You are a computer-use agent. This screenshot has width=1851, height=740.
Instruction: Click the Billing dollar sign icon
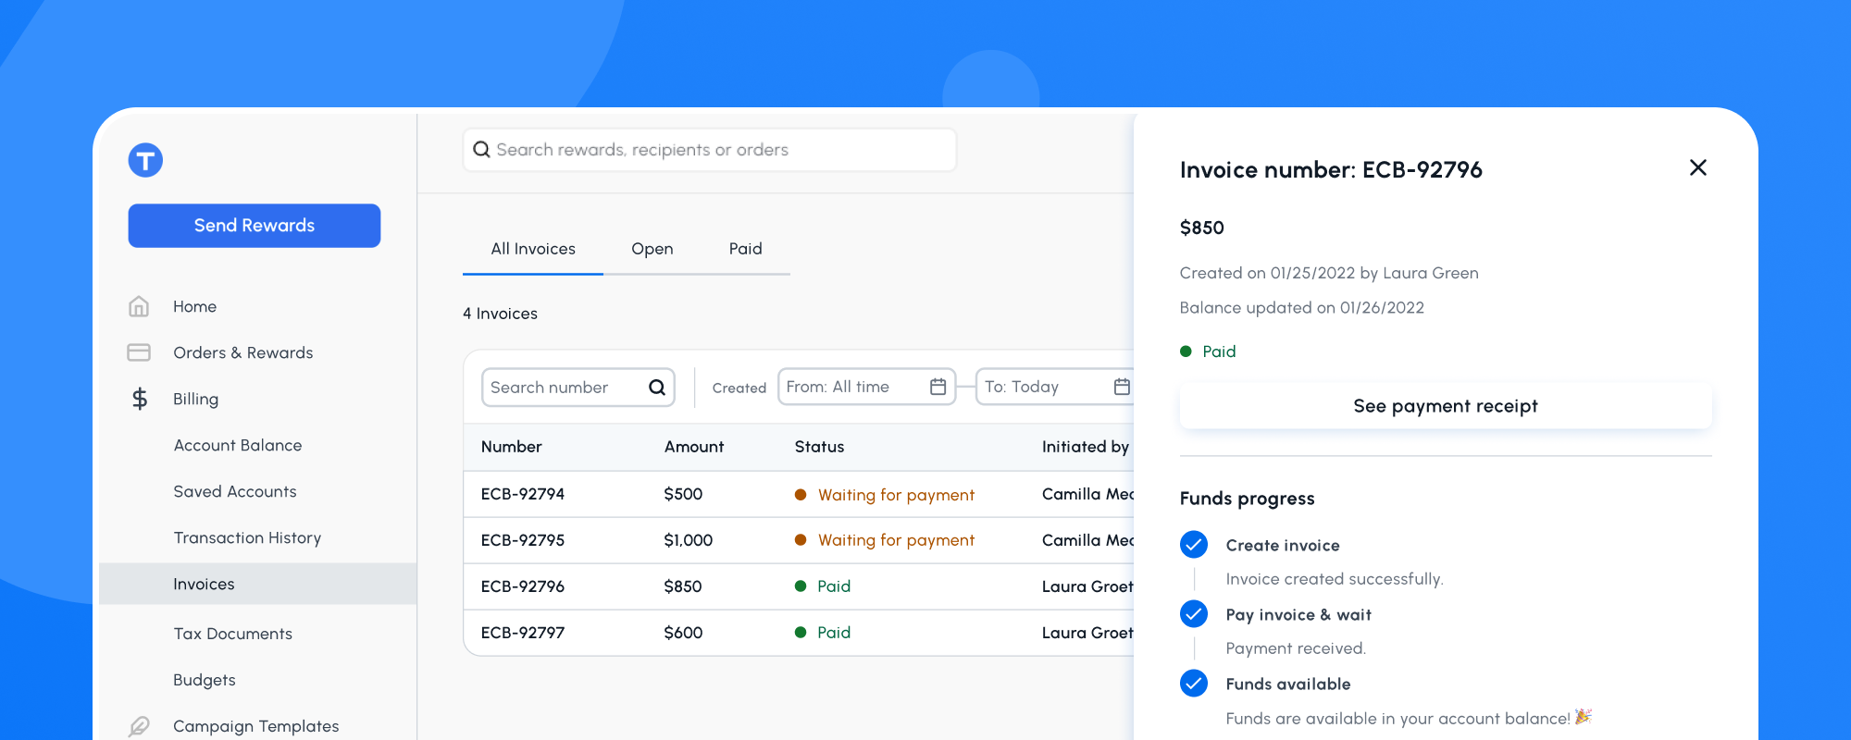(x=140, y=399)
